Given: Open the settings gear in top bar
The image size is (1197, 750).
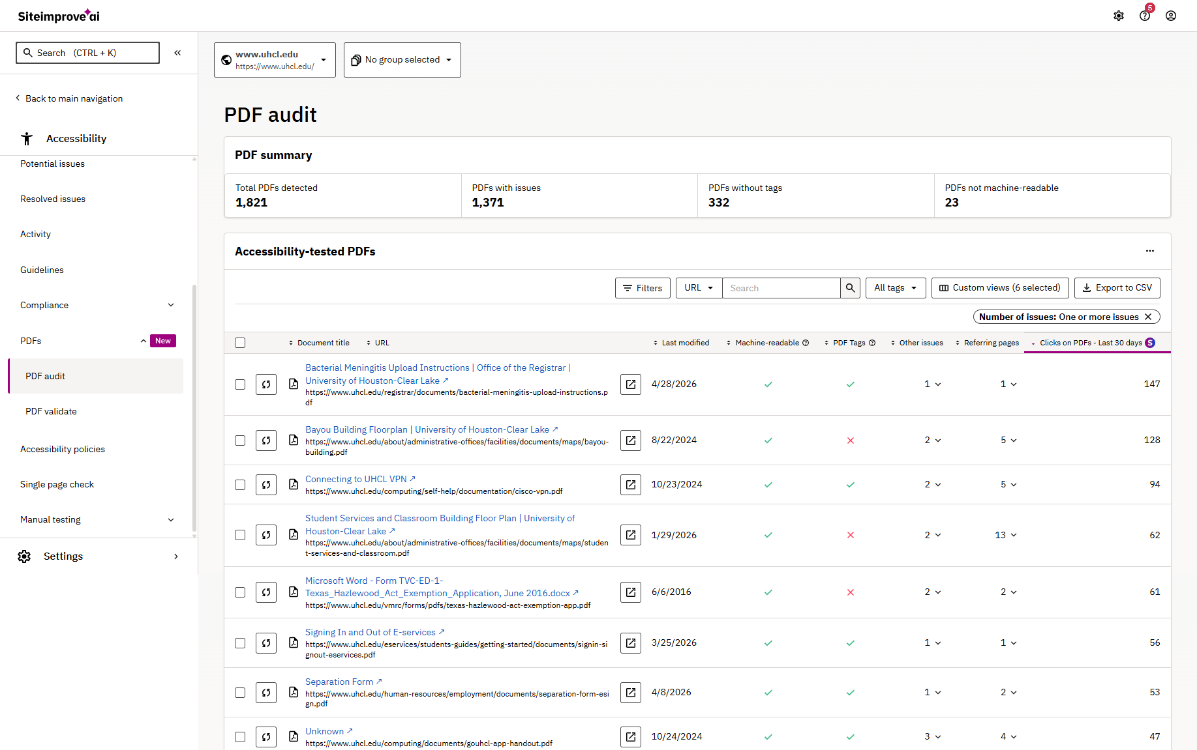Looking at the screenshot, I should point(1119,16).
